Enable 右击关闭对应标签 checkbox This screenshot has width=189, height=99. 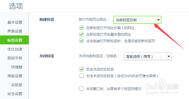tap(82, 76)
